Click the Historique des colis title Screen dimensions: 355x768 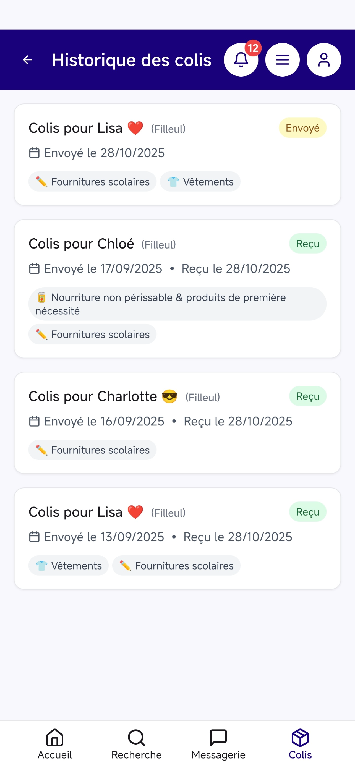(x=131, y=60)
